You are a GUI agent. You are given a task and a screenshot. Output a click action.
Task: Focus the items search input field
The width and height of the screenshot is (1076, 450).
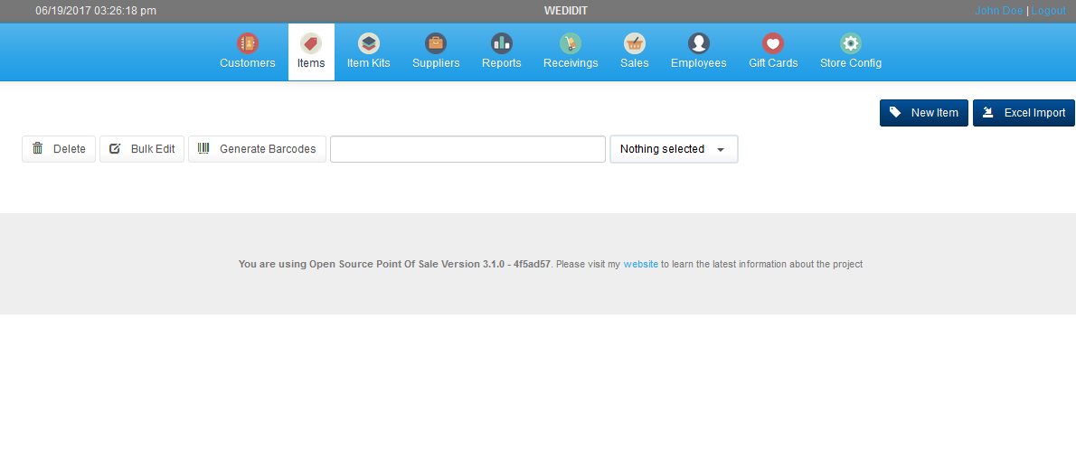(468, 149)
